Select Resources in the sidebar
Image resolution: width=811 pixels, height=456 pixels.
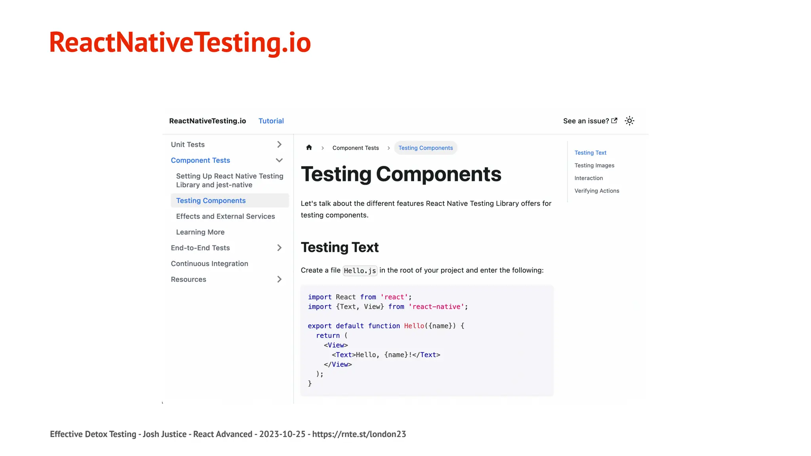pos(188,279)
